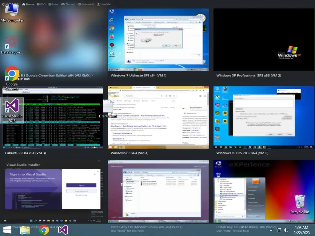Open the Windows 7 Ultimate VM 1 thumbnail

(x=158, y=40)
